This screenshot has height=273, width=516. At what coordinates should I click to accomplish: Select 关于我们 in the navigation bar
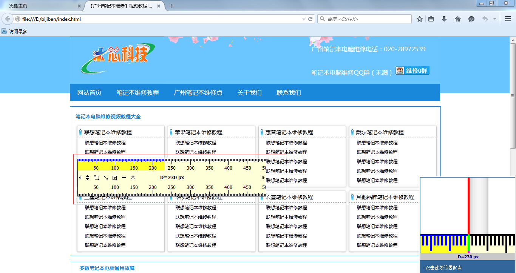pos(249,92)
